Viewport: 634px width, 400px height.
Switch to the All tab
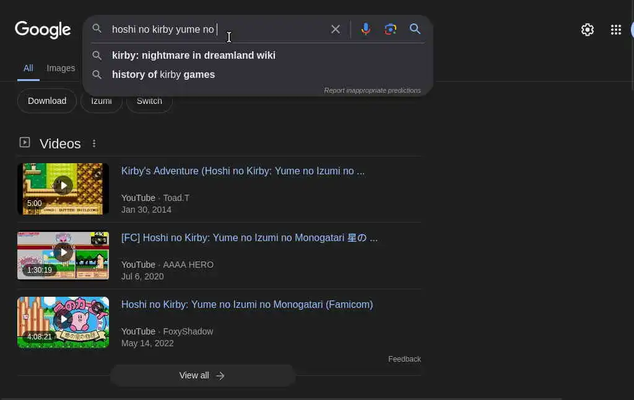28,68
